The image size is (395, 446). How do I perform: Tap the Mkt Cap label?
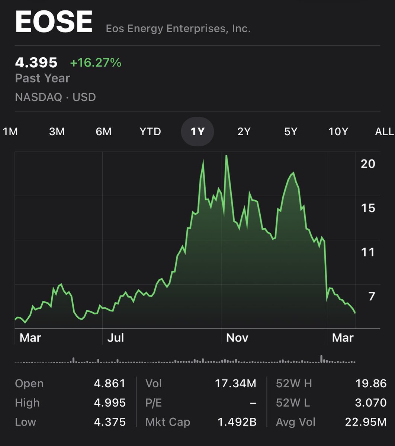(x=168, y=422)
